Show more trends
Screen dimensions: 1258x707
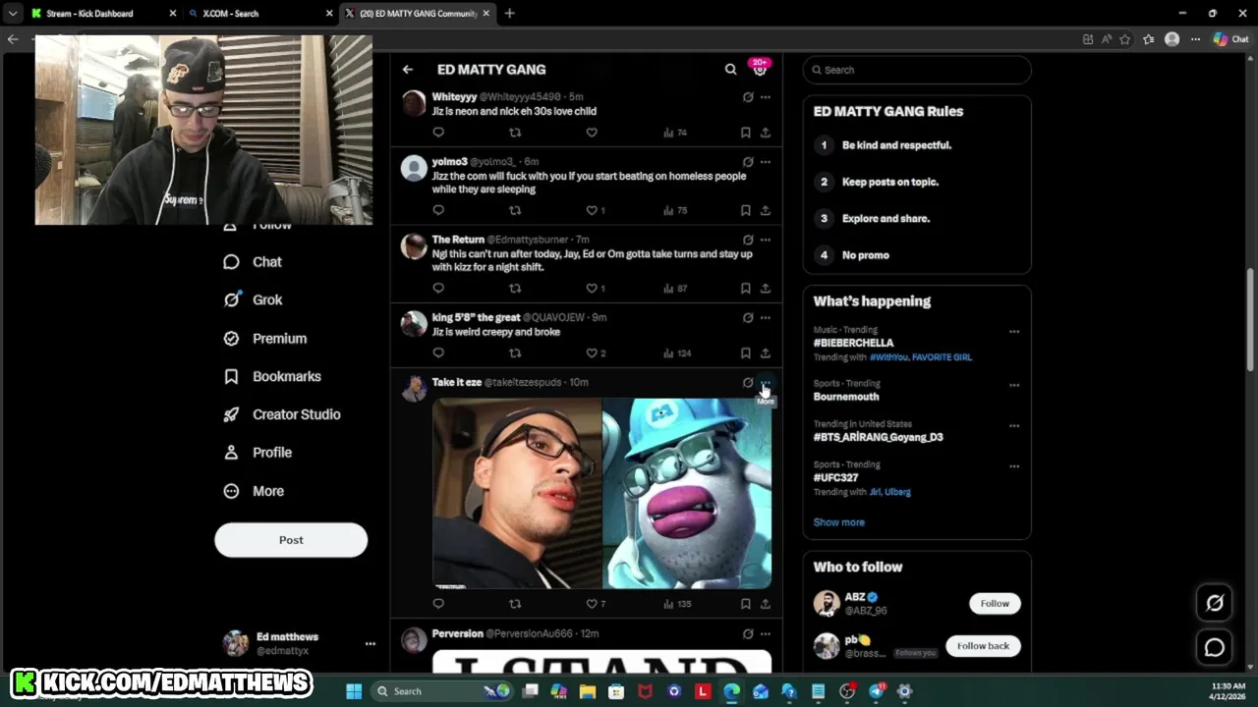(x=839, y=522)
